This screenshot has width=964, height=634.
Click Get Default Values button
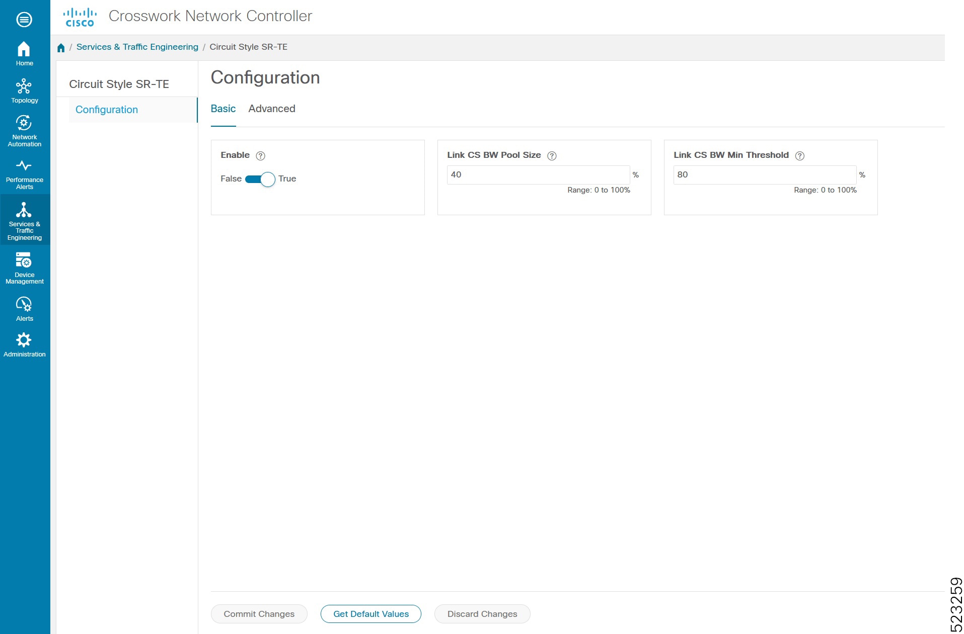click(371, 614)
